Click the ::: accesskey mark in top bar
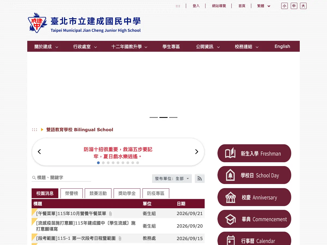The height and width of the screenshot is (245, 327). [178, 6]
